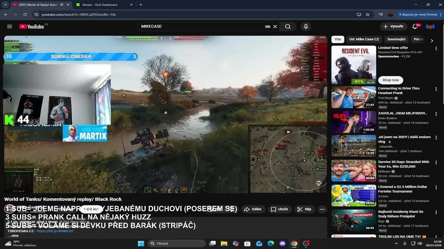Open Connecting to Drive Thru Headset Prank video
Screen dimensions: 444x249
pos(353,97)
